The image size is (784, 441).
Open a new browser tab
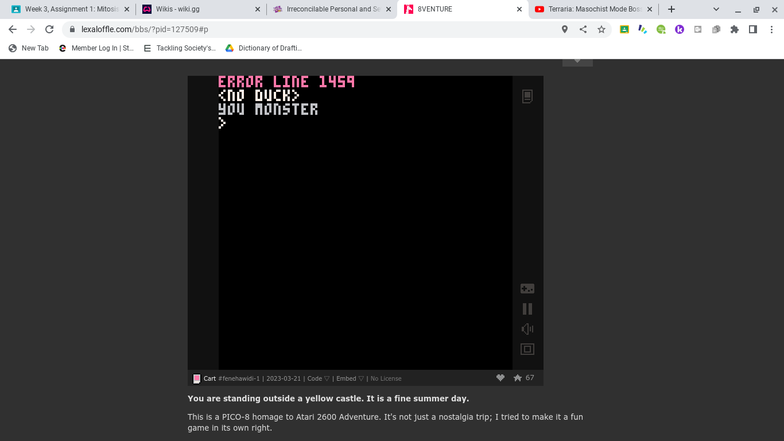(x=672, y=9)
